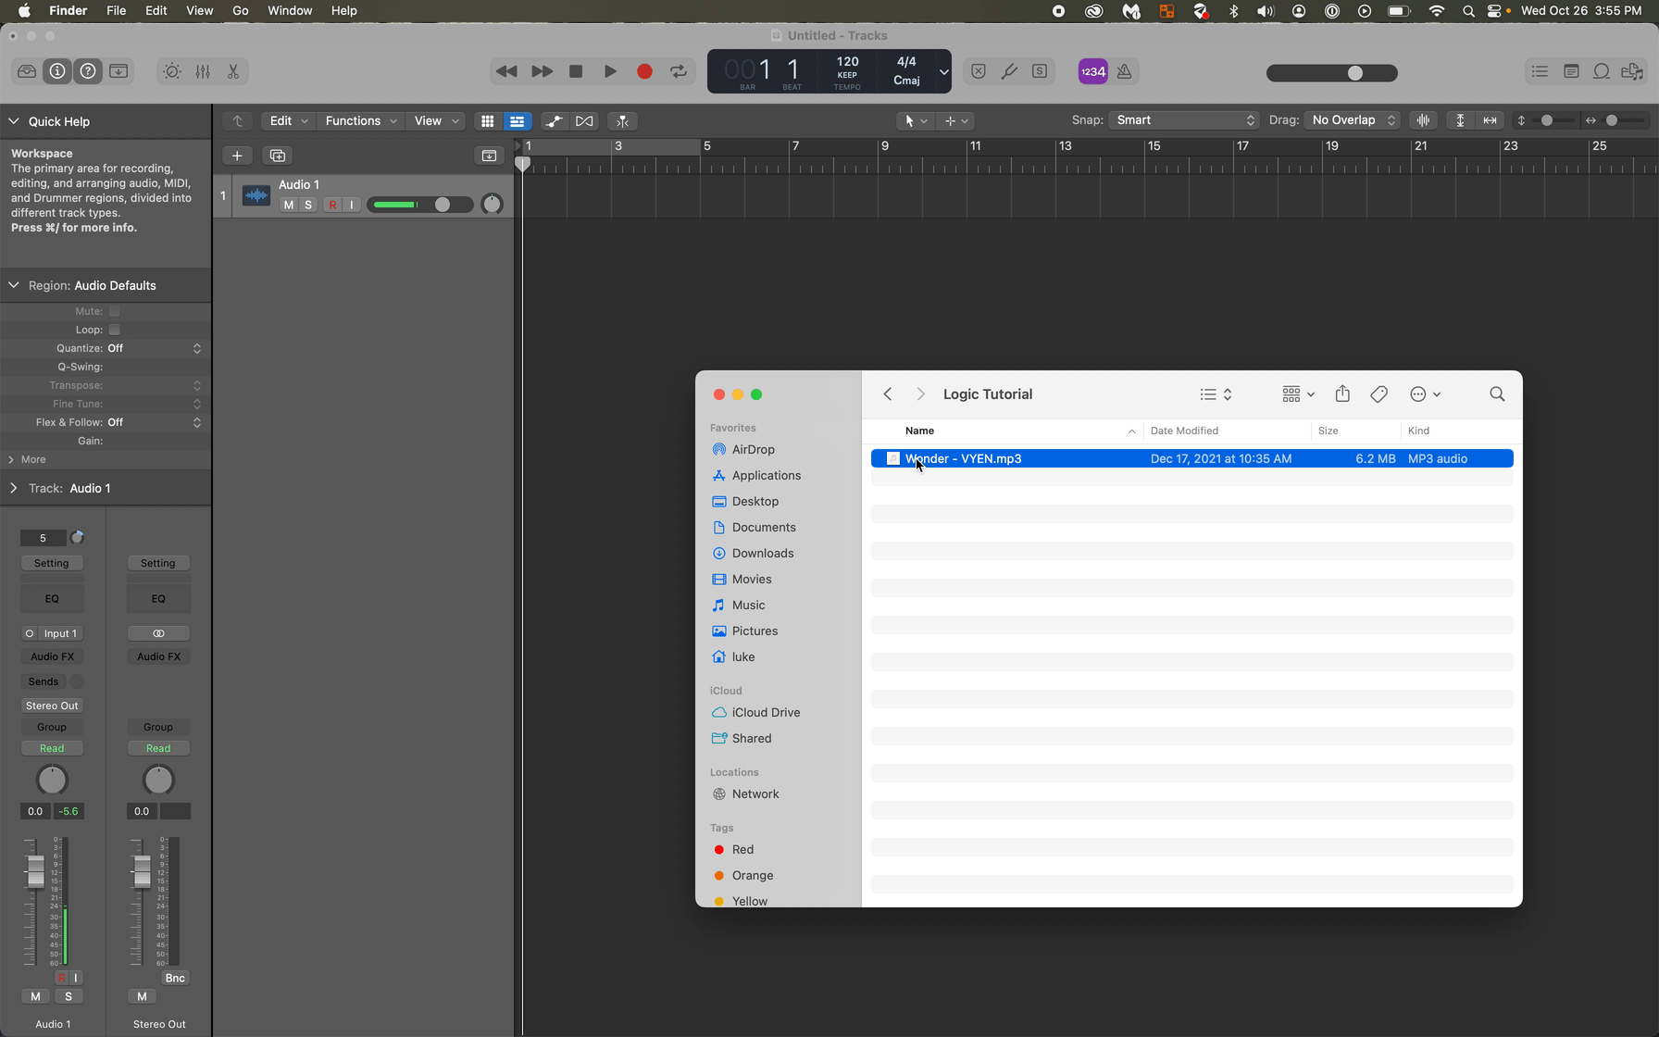This screenshot has width=1659, height=1037.
Task: Open the Snap mode dropdown
Action: 1184,120
